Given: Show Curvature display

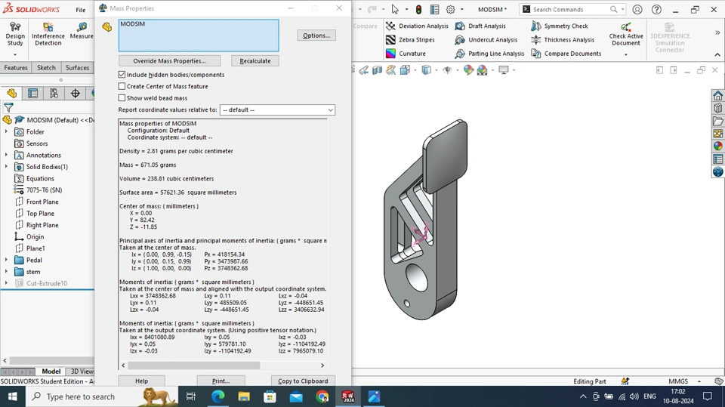Looking at the screenshot, I should click(406, 54).
